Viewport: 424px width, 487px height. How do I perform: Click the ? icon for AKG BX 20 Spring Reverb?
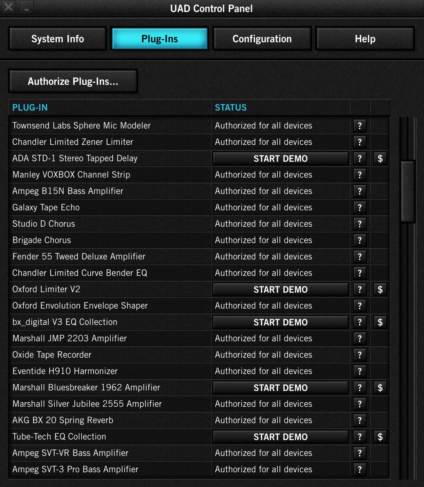pyautogui.click(x=359, y=421)
